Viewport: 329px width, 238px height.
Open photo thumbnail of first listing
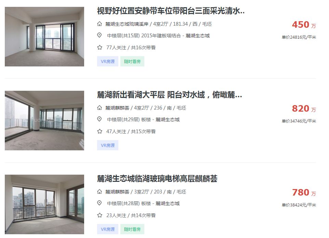44,37
